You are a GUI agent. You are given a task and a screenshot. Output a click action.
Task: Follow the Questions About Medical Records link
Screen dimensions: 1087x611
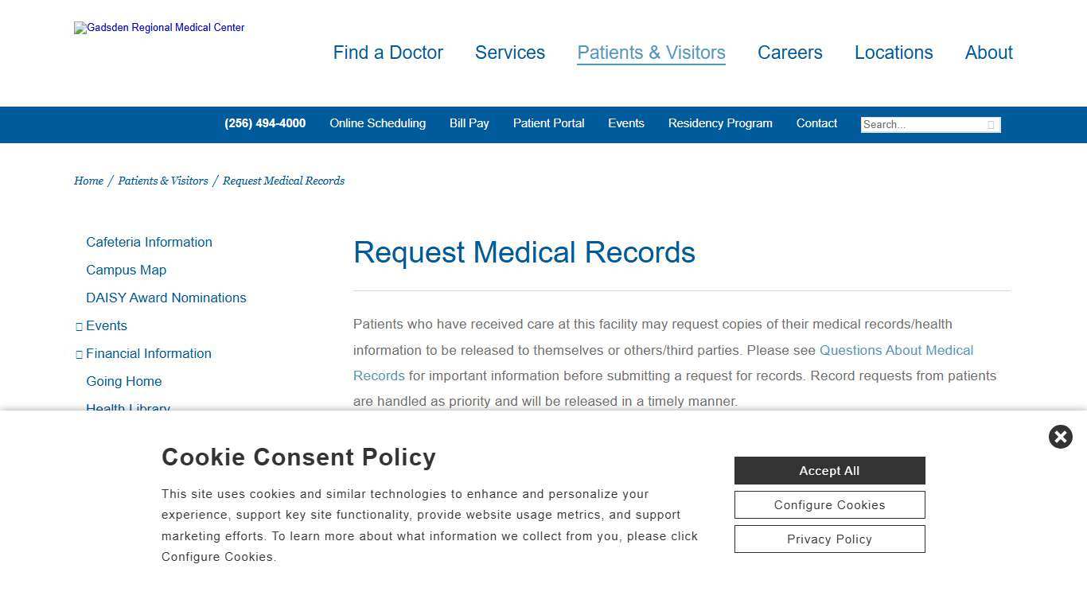[x=896, y=350]
